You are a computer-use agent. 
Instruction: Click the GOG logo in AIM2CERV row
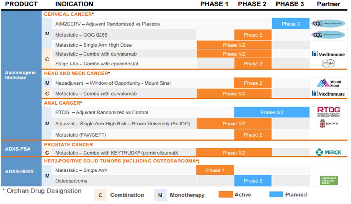pyautogui.click(x=328, y=24)
